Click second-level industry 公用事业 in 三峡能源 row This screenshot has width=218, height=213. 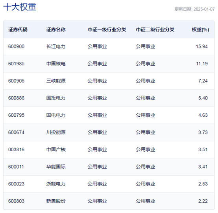[x=146, y=81]
